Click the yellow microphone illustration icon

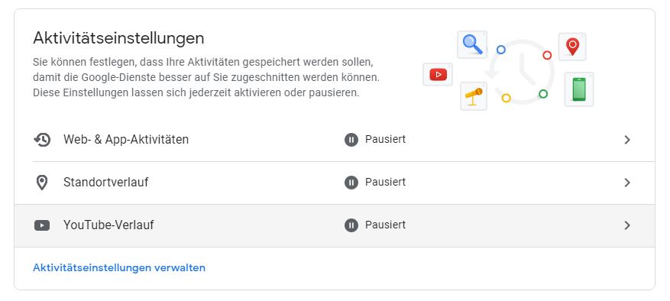coord(474,96)
